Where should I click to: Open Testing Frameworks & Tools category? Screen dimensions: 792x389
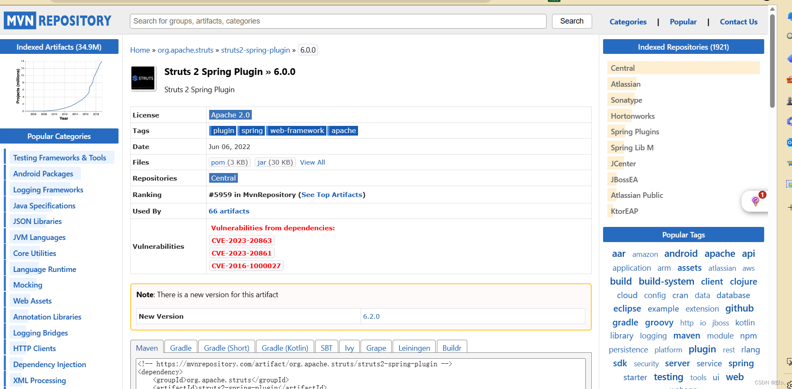[x=59, y=157]
